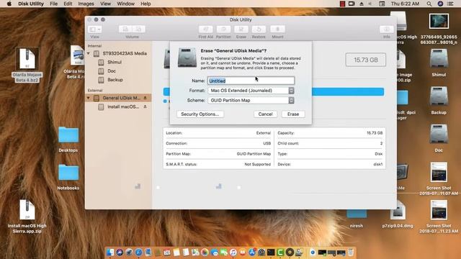Viewport: 461px width, 259px height.
Task: Click Security Options button
Action: [x=200, y=114]
